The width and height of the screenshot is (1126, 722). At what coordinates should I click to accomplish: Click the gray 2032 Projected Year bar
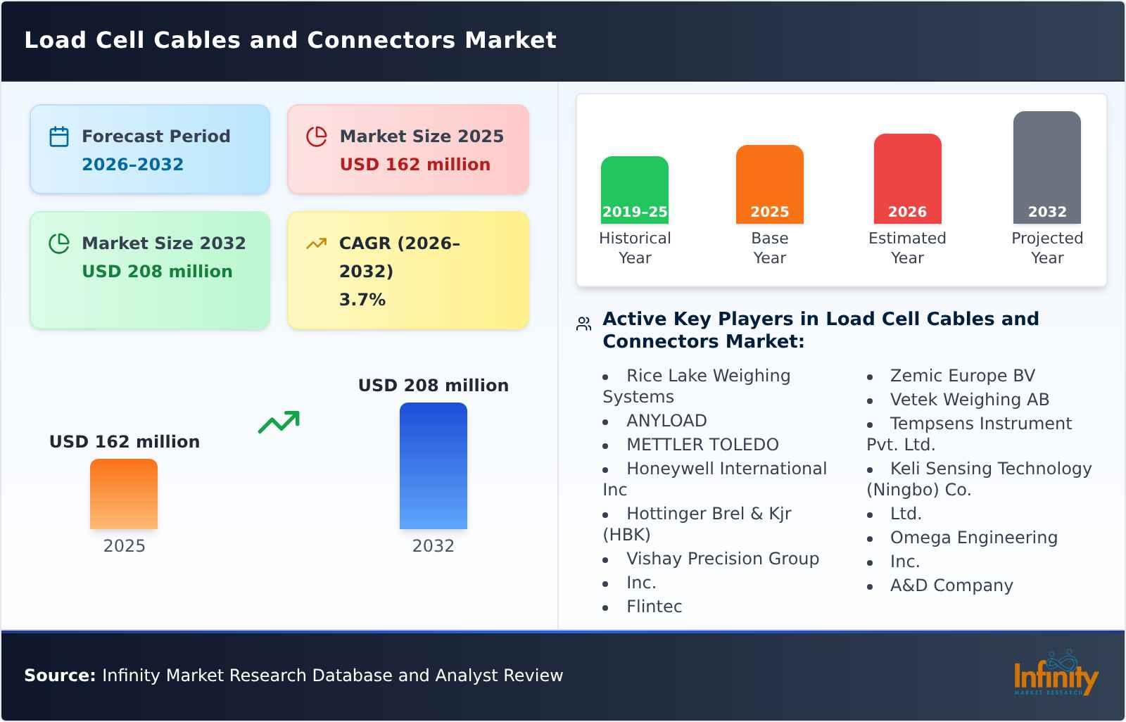pos(1047,167)
